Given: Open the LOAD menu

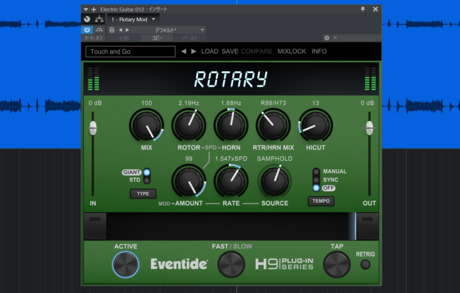Looking at the screenshot, I should [x=209, y=51].
